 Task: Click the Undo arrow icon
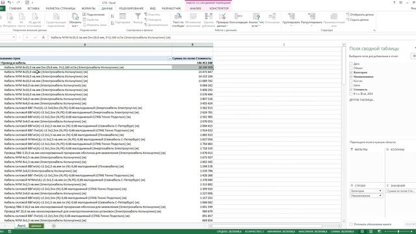pyautogui.click(x=9, y=3)
